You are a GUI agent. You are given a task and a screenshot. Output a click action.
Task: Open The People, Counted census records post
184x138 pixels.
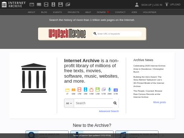148,94
